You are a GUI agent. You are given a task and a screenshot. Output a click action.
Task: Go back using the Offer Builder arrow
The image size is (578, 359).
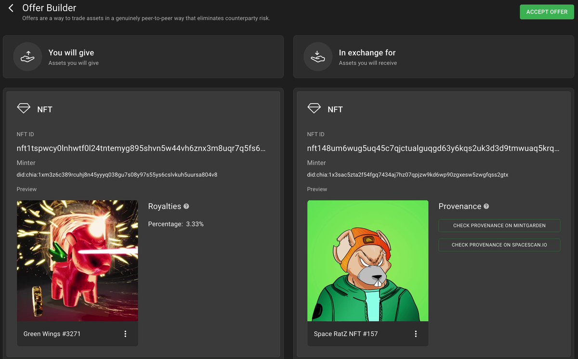coord(11,8)
